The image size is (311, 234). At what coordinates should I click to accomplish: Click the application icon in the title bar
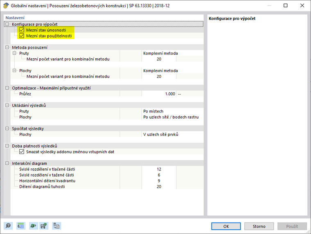(x=6, y=6)
